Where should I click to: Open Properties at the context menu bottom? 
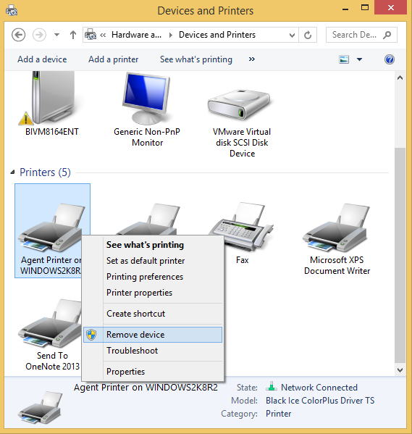(x=153, y=372)
